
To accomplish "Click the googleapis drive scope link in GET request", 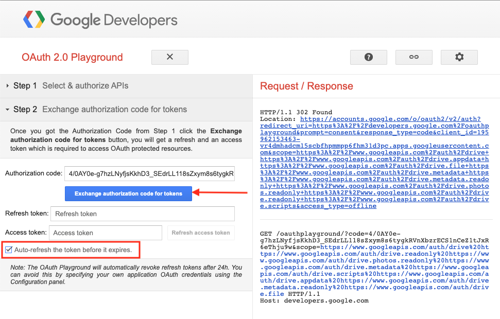I will click(374, 270).
